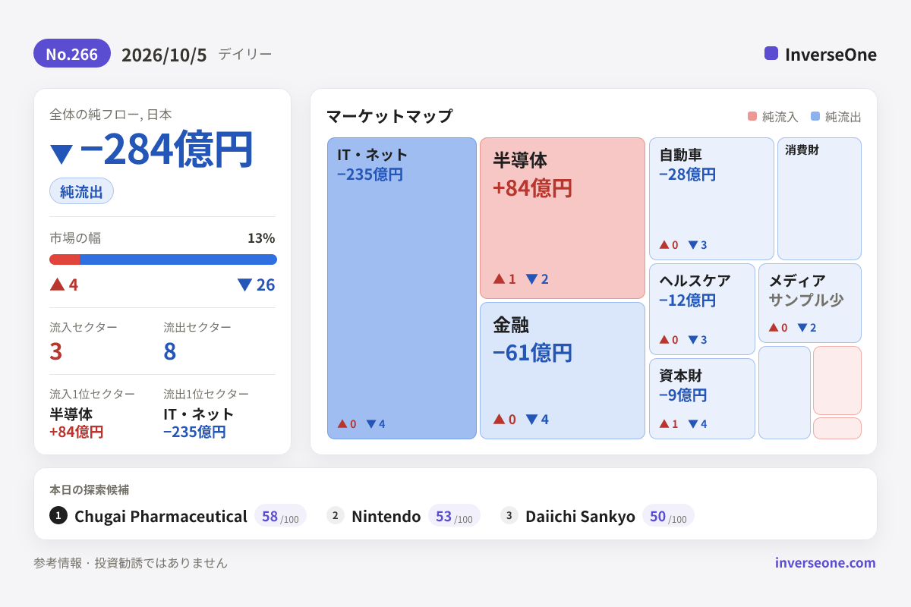Open the 消費財 sector tile
Image resolution: width=911 pixels, height=607 pixels.
point(819,199)
